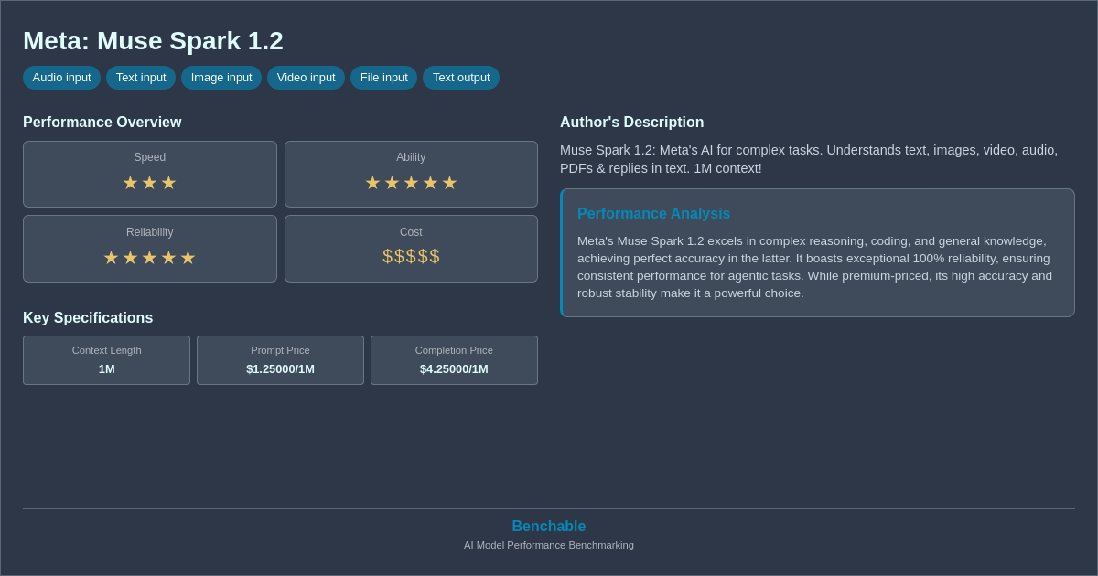
Task: Click the author's description paragraph
Action: 809,159
